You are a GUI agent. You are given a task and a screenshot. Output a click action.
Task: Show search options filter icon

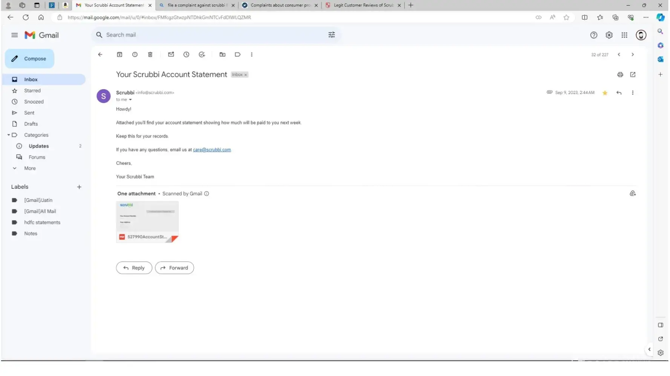pyautogui.click(x=332, y=35)
